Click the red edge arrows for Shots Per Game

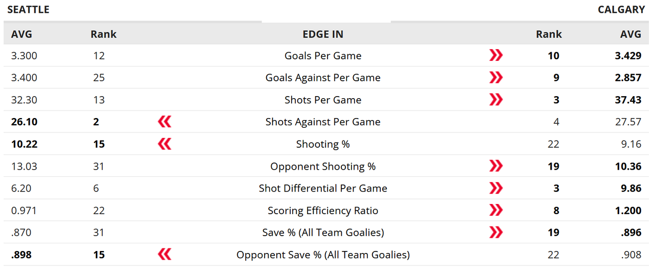point(496,99)
